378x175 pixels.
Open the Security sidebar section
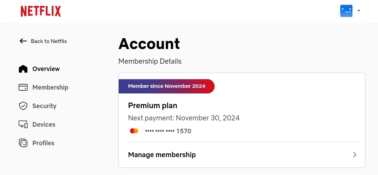(x=37, y=106)
